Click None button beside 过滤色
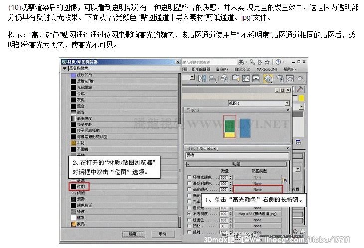This screenshot has width=364, height=248. tap(258, 220)
